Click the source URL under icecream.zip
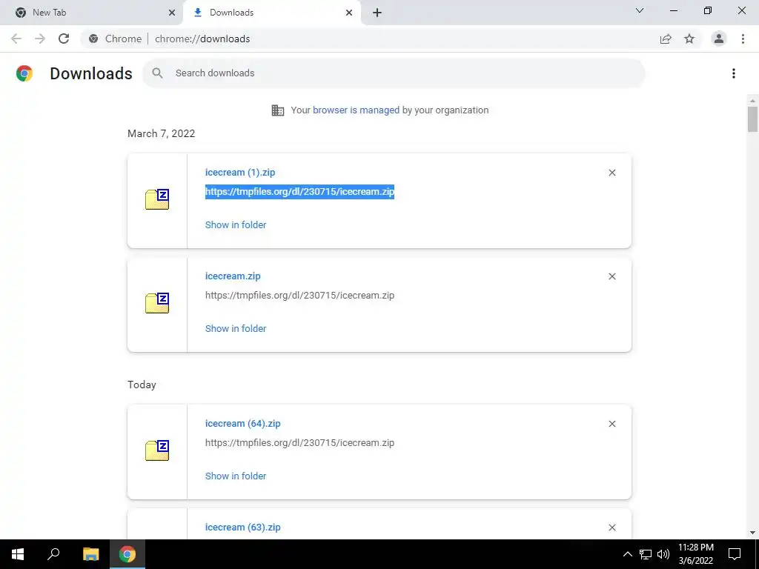This screenshot has width=759, height=569. [x=299, y=295]
